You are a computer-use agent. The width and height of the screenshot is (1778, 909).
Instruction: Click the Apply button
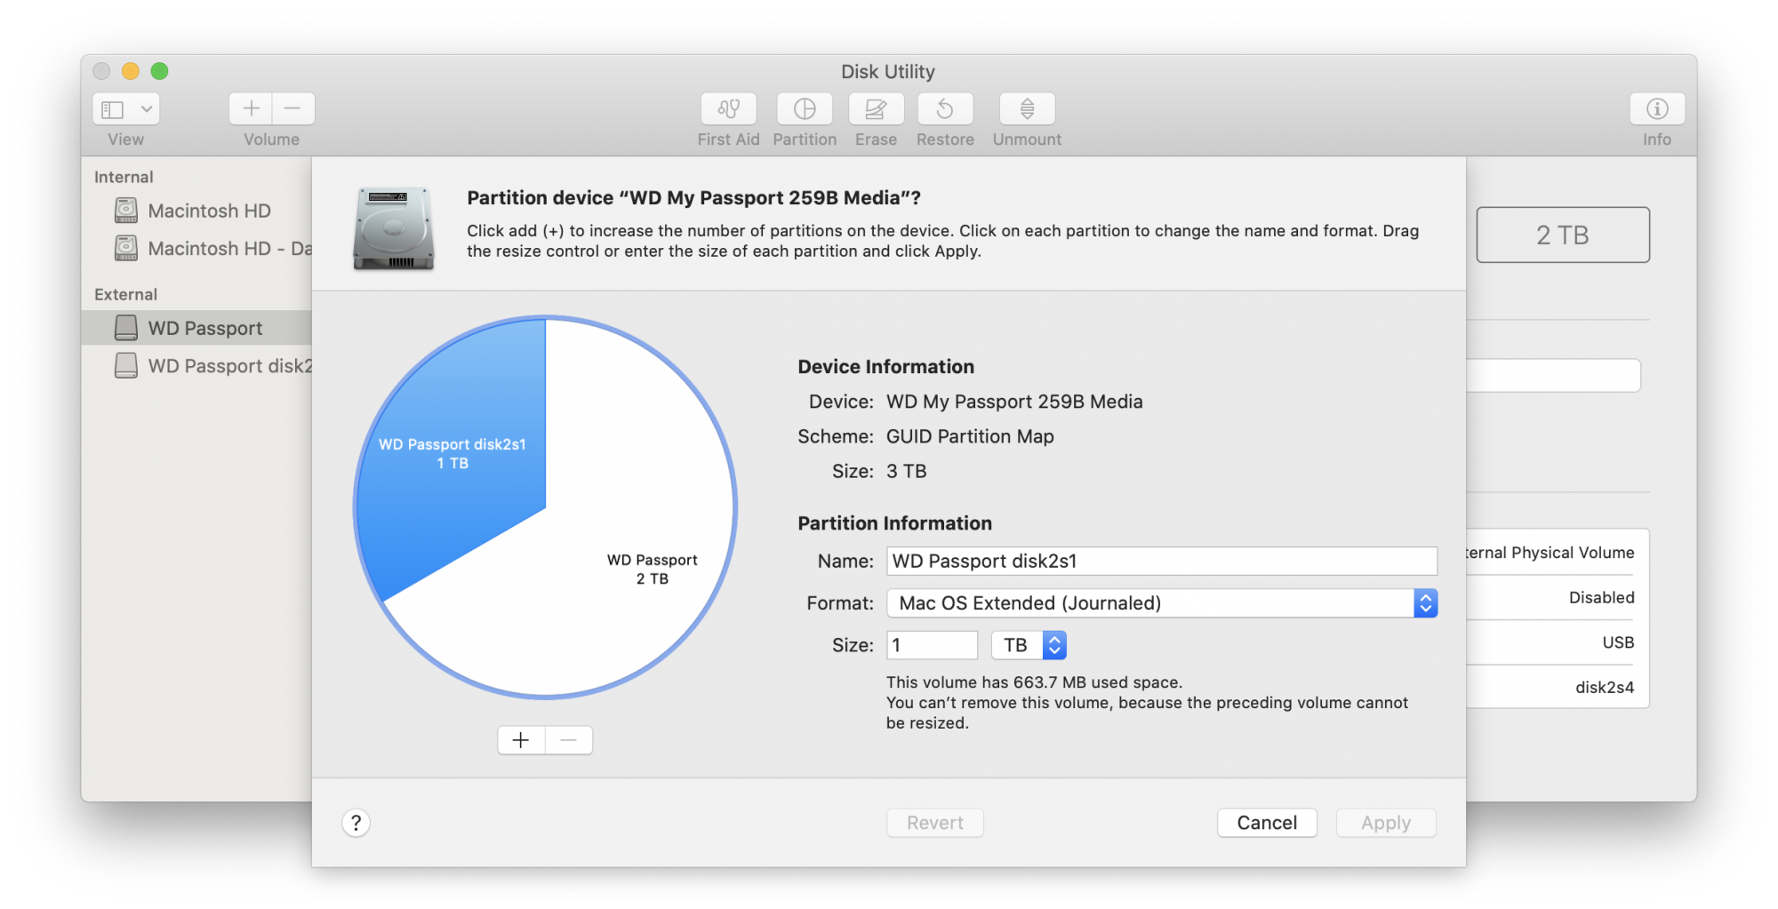pos(1386,823)
